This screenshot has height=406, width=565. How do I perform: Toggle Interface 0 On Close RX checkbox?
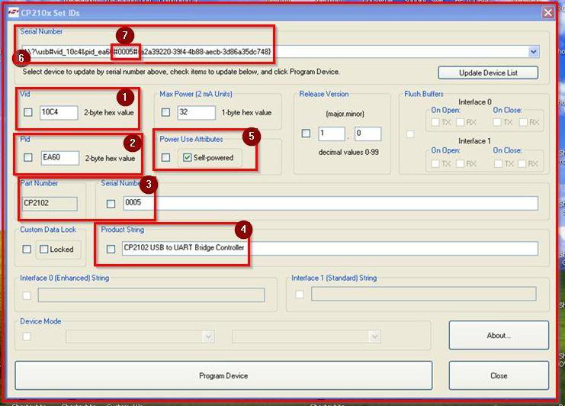point(523,123)
